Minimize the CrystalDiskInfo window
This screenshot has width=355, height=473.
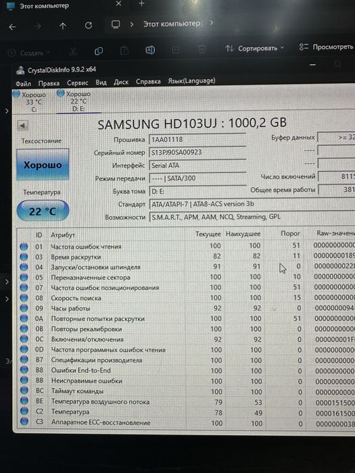click(313, 65)
